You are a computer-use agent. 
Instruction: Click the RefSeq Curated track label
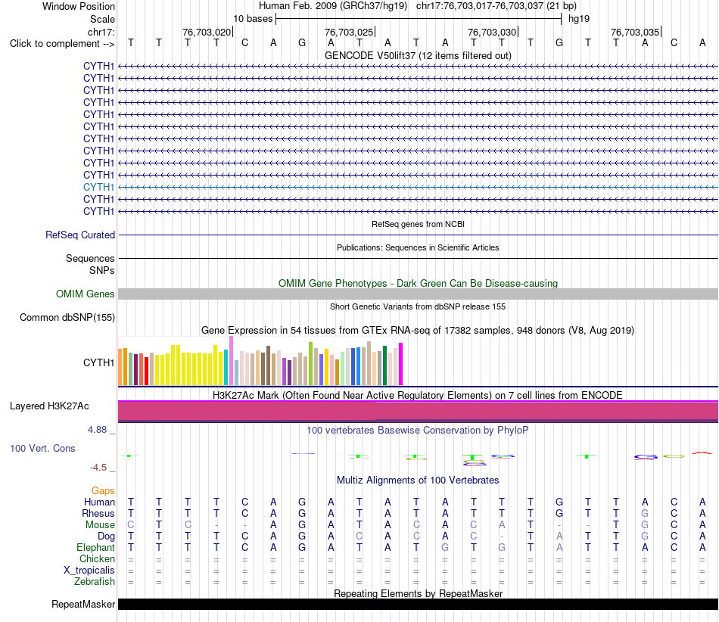click(x=79, y=235)
